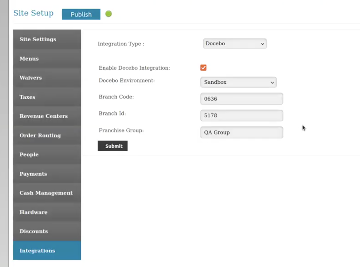This screenshot has width=360, height=267.
Task: Open the People sidebar section
Action: tap(47, 154)
